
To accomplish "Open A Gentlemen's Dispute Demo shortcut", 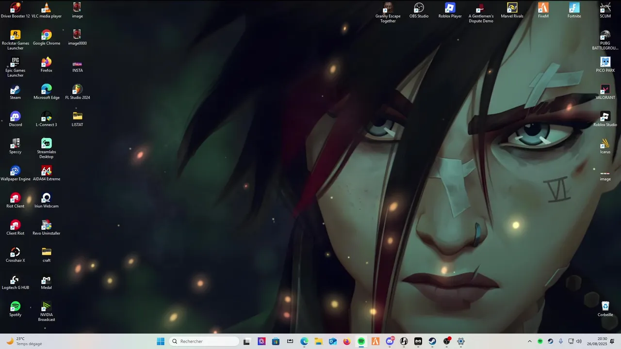I will pos(481,13).
